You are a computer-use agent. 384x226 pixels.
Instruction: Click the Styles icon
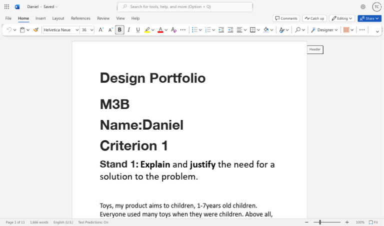(x=282, y=30)
